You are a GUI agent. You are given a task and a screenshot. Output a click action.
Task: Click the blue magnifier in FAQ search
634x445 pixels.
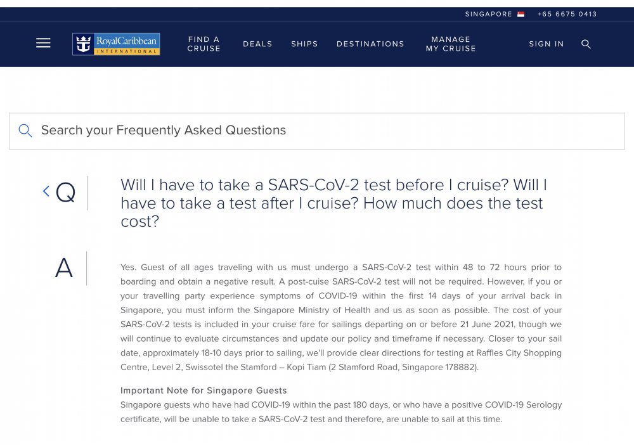[x=25, y=131]
